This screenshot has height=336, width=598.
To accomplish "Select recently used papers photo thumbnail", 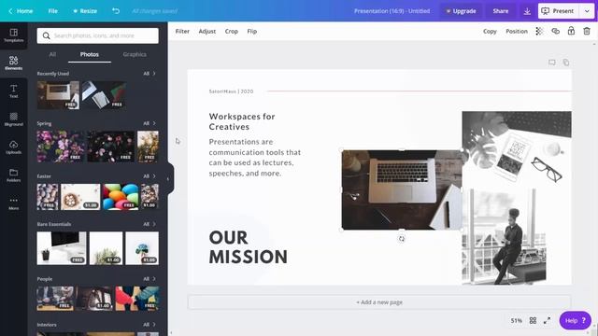I will 104,95.
